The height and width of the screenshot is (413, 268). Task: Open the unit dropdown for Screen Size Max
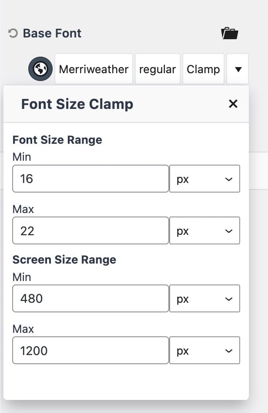pos(204,350)
